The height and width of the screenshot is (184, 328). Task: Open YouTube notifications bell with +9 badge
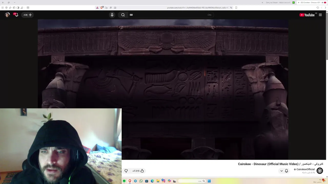click(x=16, y=15)
